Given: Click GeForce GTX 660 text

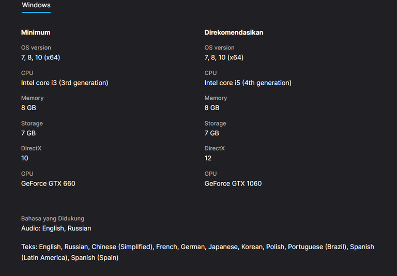Looking at the screenshot, I should pos(48,183).
